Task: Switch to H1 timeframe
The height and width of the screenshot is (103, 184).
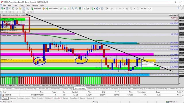Action: point(17,12)
